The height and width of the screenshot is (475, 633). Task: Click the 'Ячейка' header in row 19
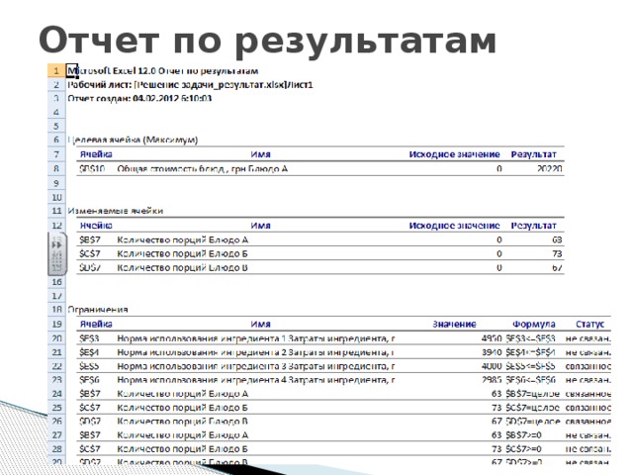tap(96, 325)
